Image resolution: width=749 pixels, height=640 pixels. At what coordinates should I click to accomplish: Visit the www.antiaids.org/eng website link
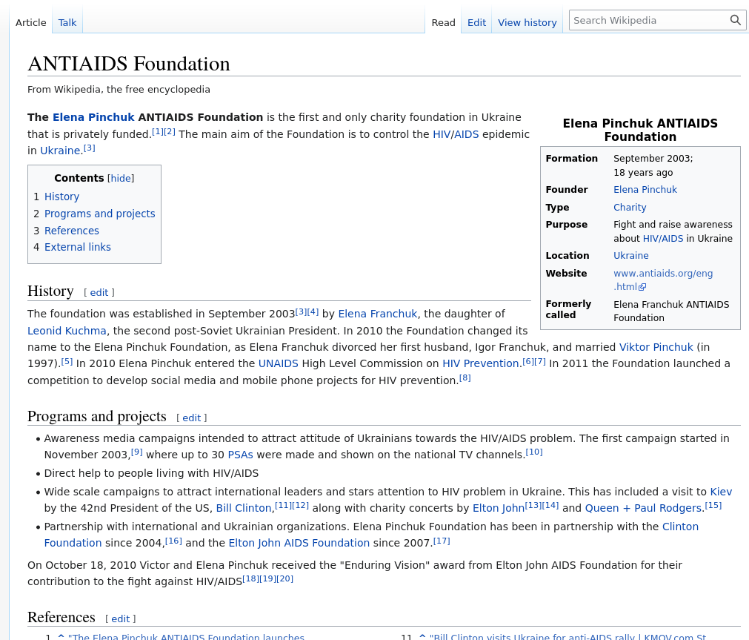[x=663, y=274]
